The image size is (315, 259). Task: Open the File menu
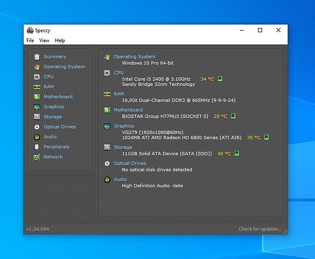point(30,41)
